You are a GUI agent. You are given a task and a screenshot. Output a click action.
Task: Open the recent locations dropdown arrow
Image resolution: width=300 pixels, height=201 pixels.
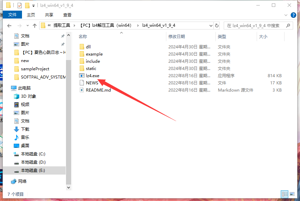27,26
